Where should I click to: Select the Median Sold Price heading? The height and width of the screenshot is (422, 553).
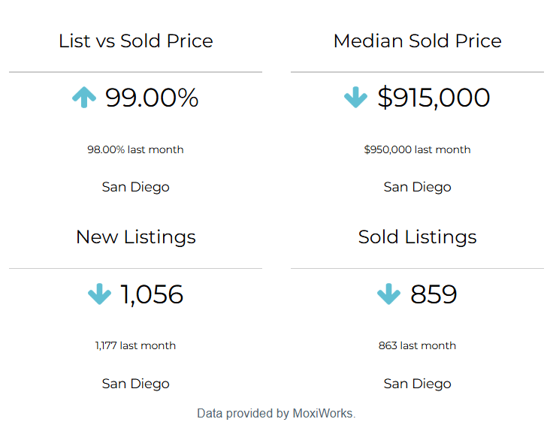[417, 41]
